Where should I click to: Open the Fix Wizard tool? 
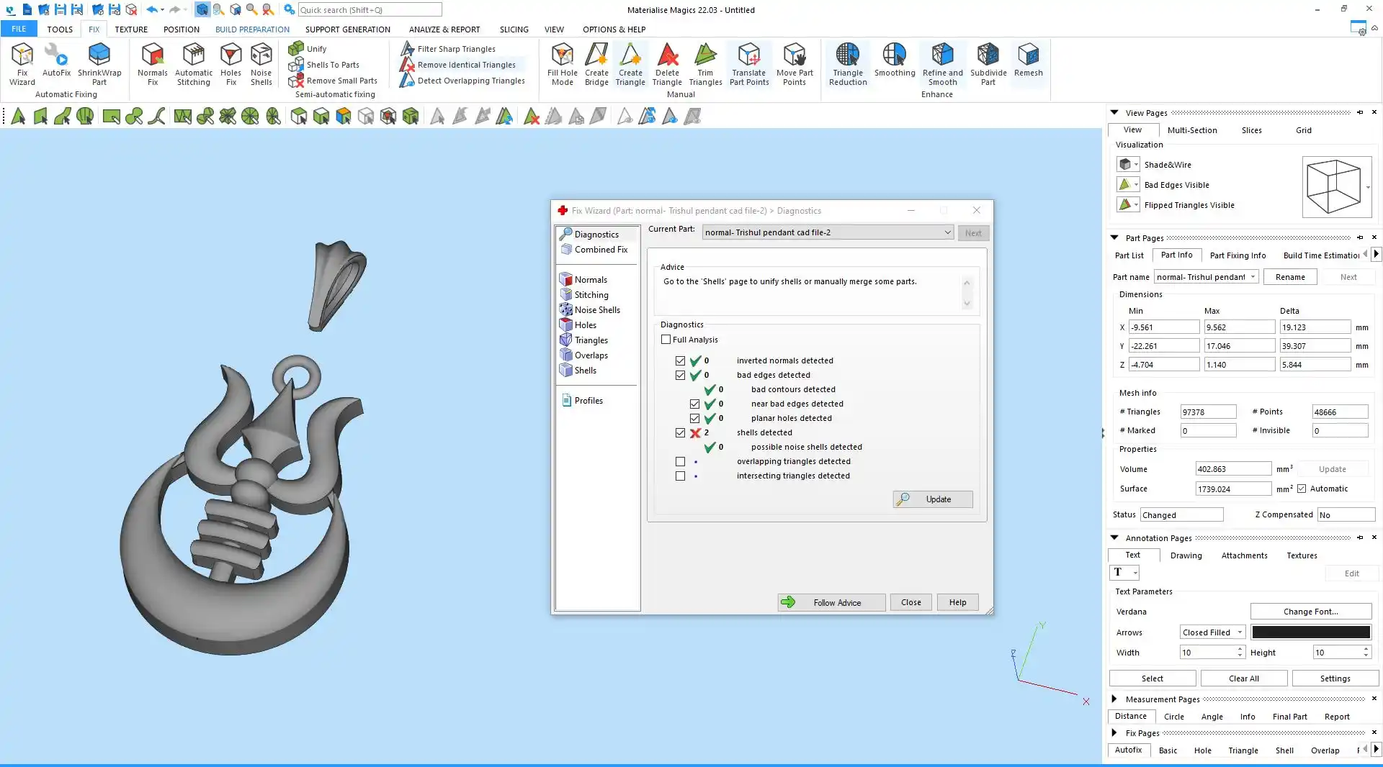click(x=22, y=63)
